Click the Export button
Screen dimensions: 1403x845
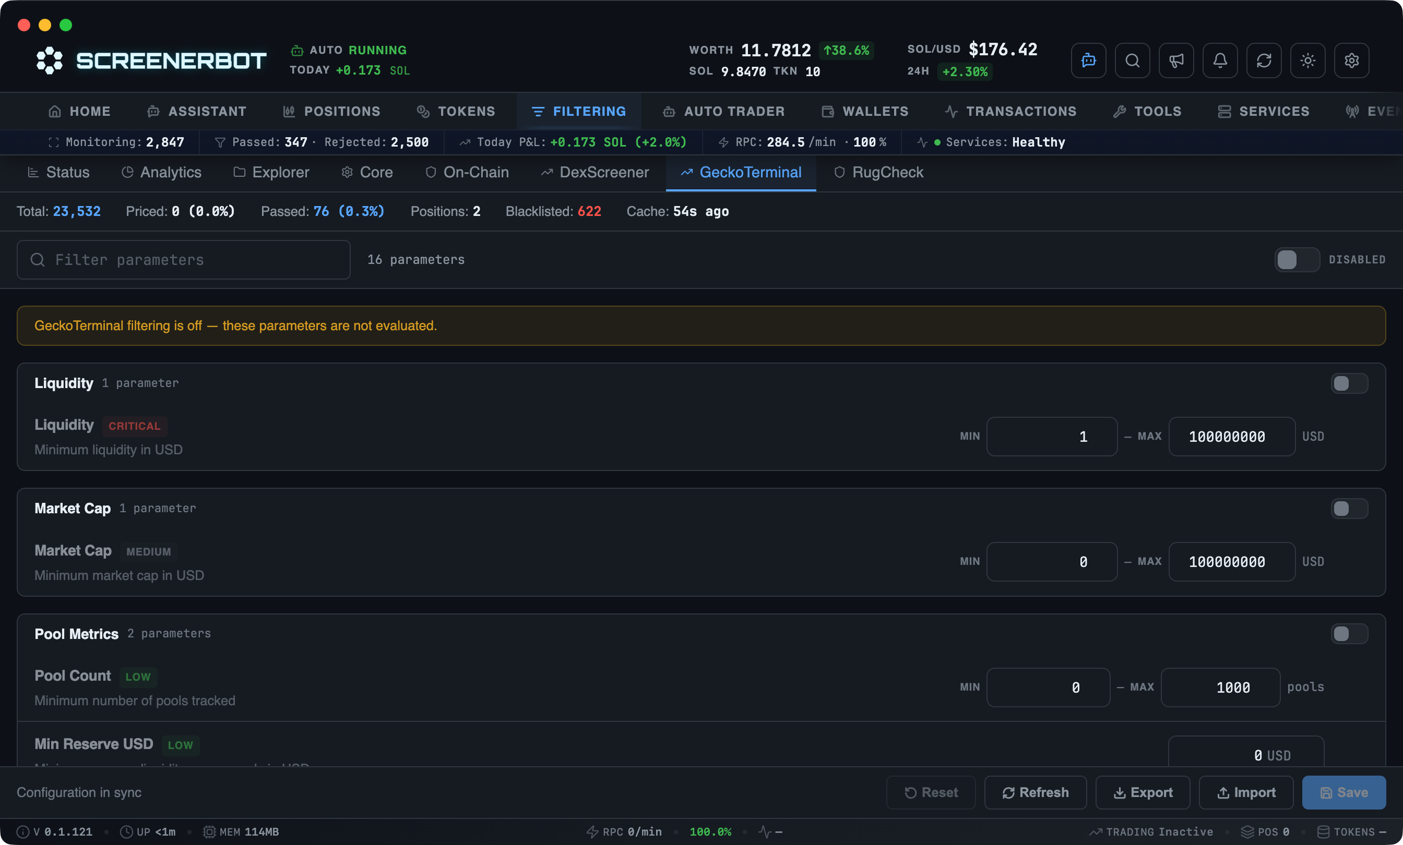coord(1143,792)
